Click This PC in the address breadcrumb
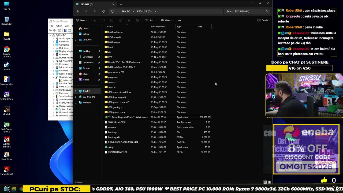Screen dimensions: 343x193 coord(126,12)
